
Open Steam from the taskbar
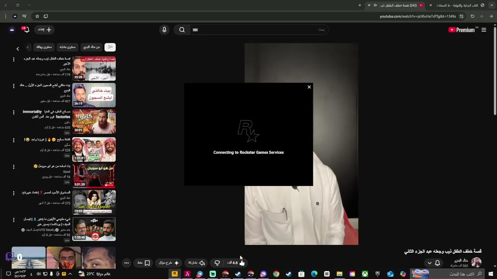coord(288,274)
